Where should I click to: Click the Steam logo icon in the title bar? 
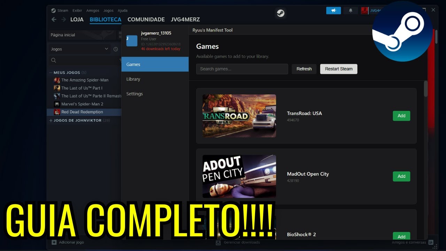coord(53,10)
